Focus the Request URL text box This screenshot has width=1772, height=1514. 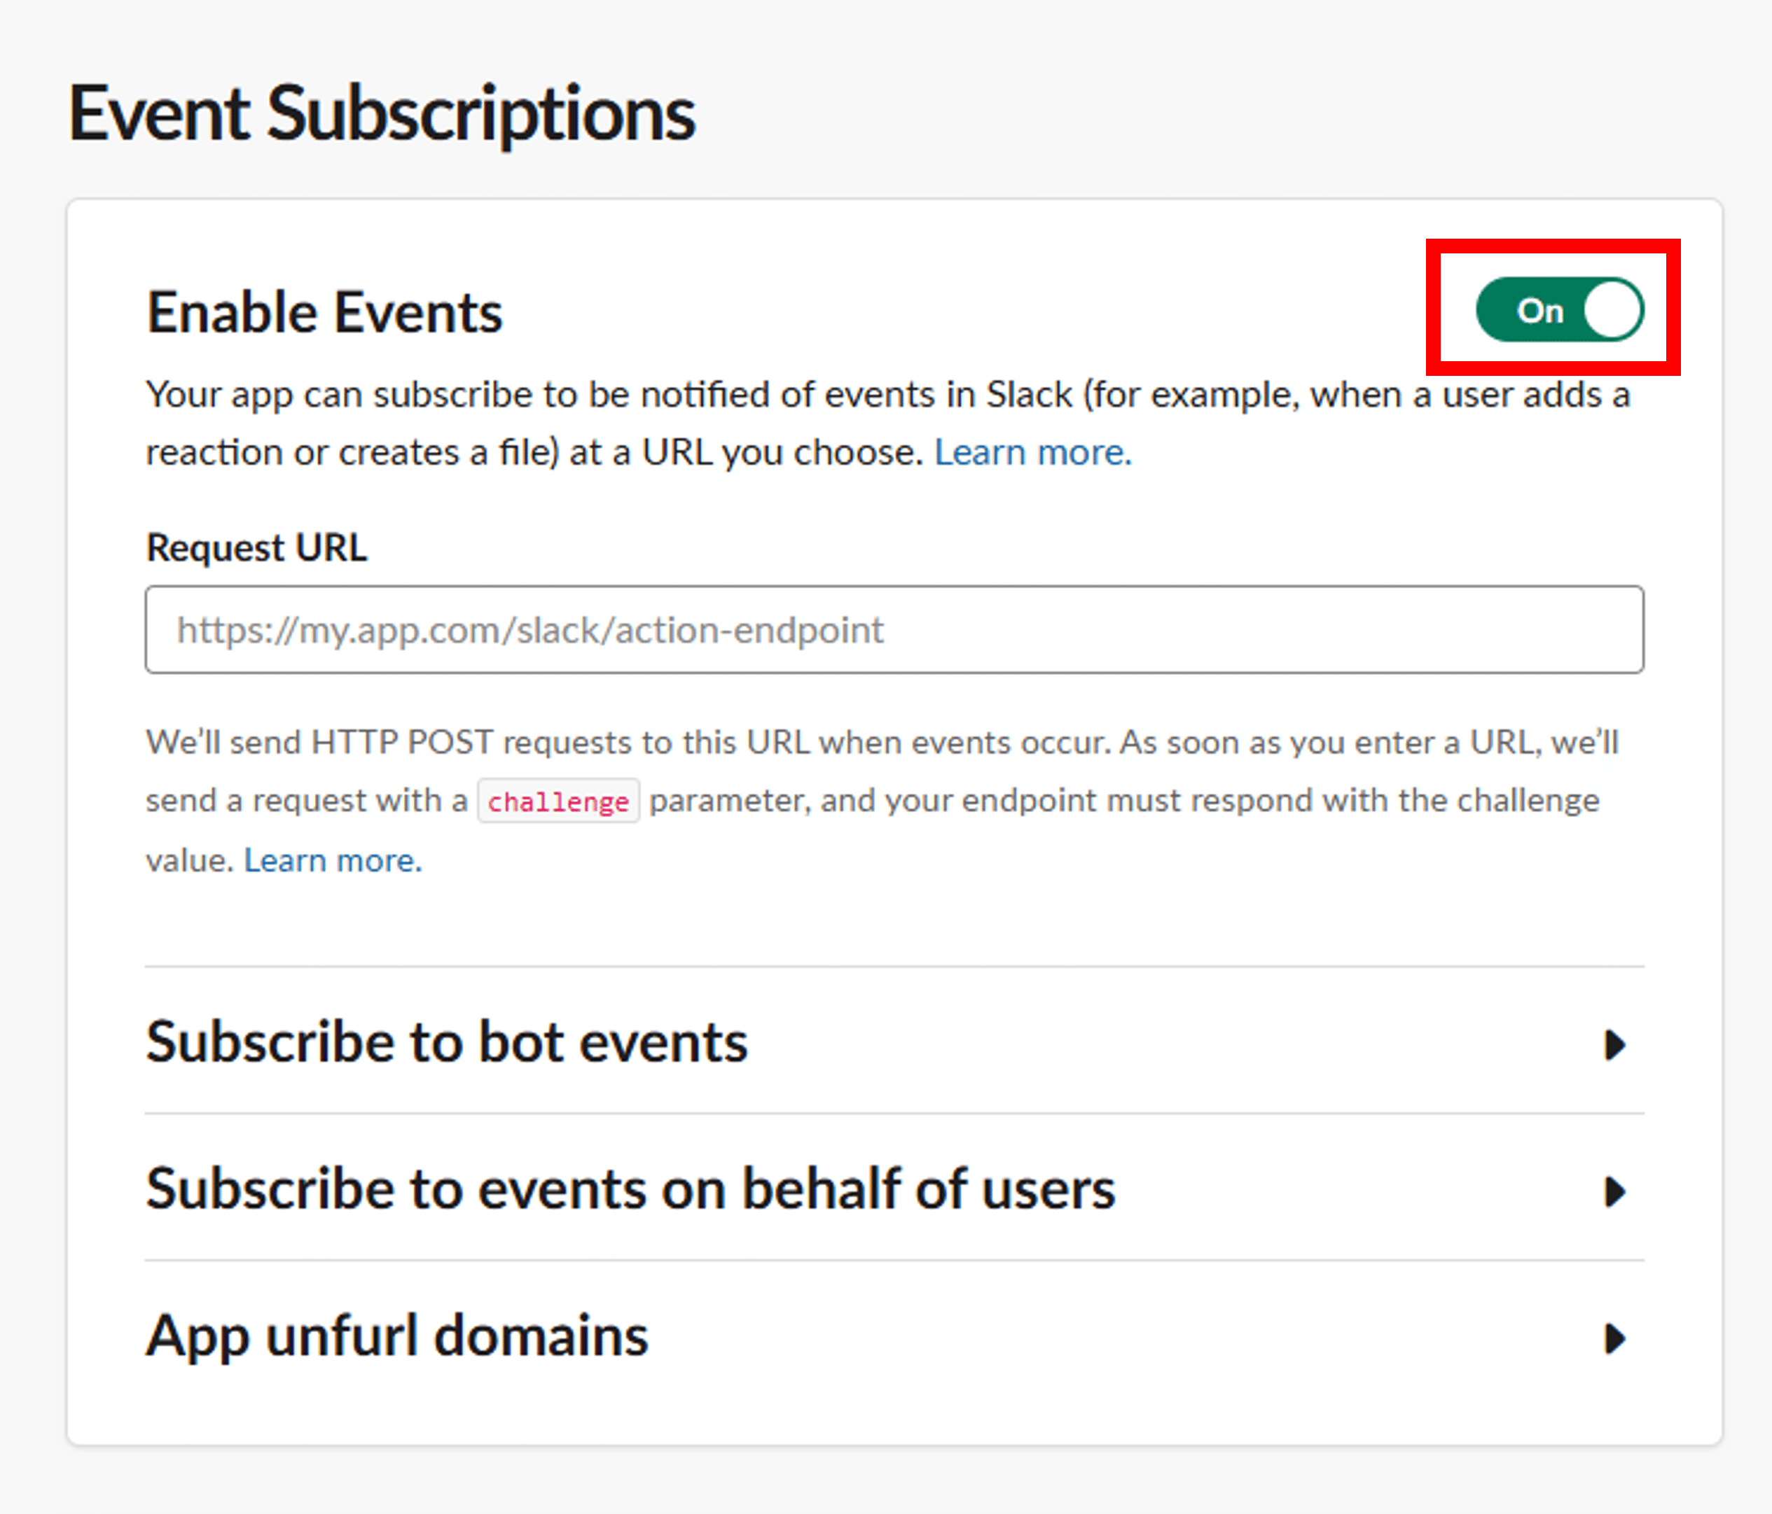(x=894, y=630)
